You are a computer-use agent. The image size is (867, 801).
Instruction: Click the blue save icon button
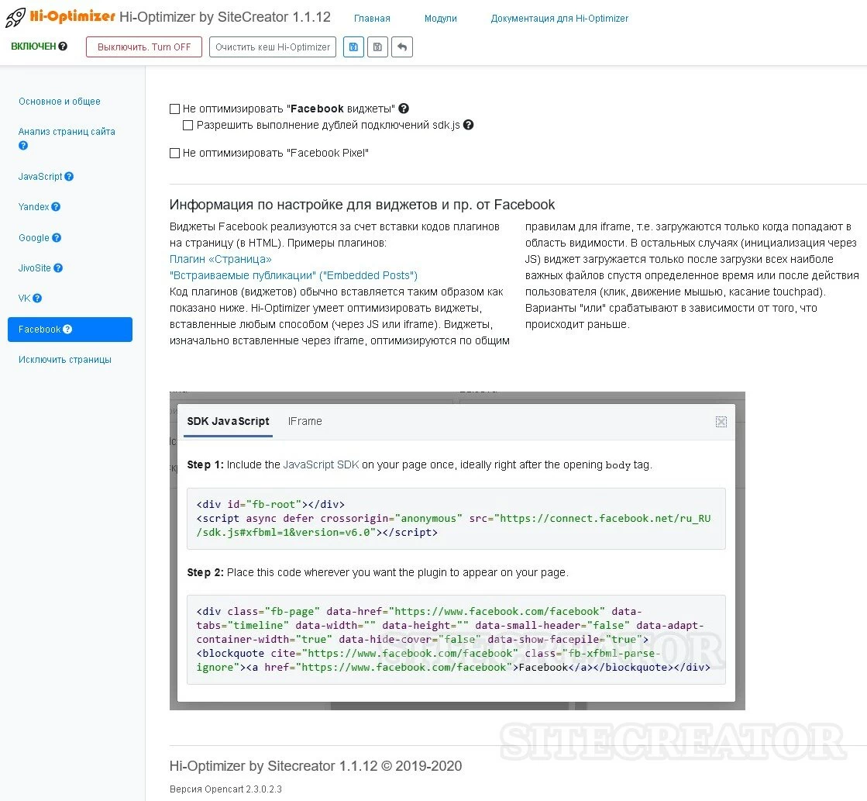353,47
